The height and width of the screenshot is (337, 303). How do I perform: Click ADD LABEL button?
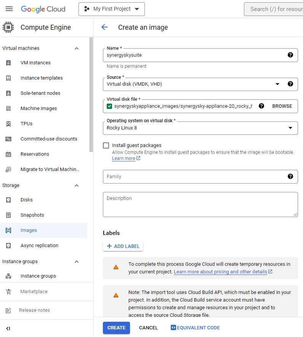(123, 246)
